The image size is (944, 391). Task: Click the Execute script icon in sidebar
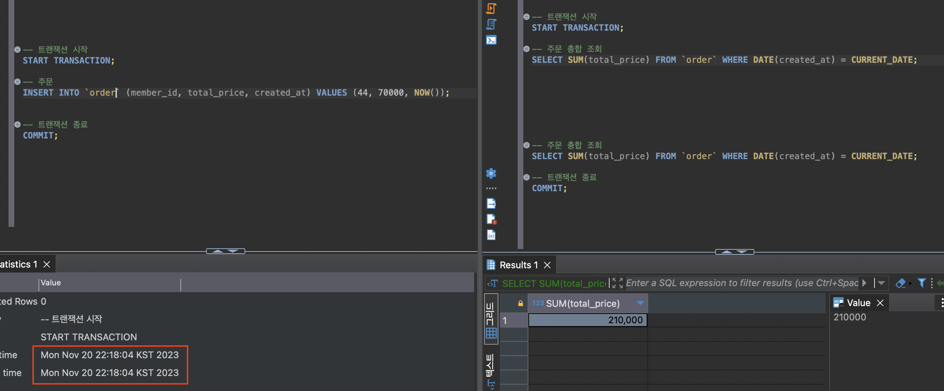(x=491, y=8)
